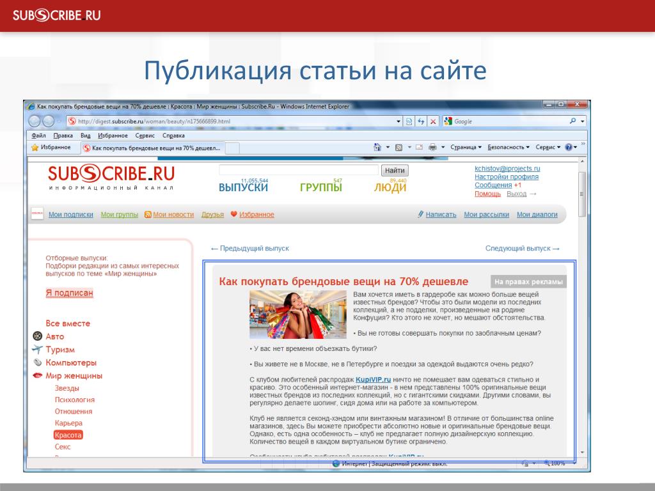Click the page scrollbar down arrow
This screenshot has height=491, width=655.
point(582,452)
